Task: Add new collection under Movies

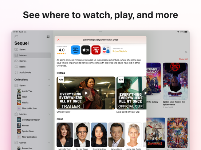Action: click(x=29, y=137)
